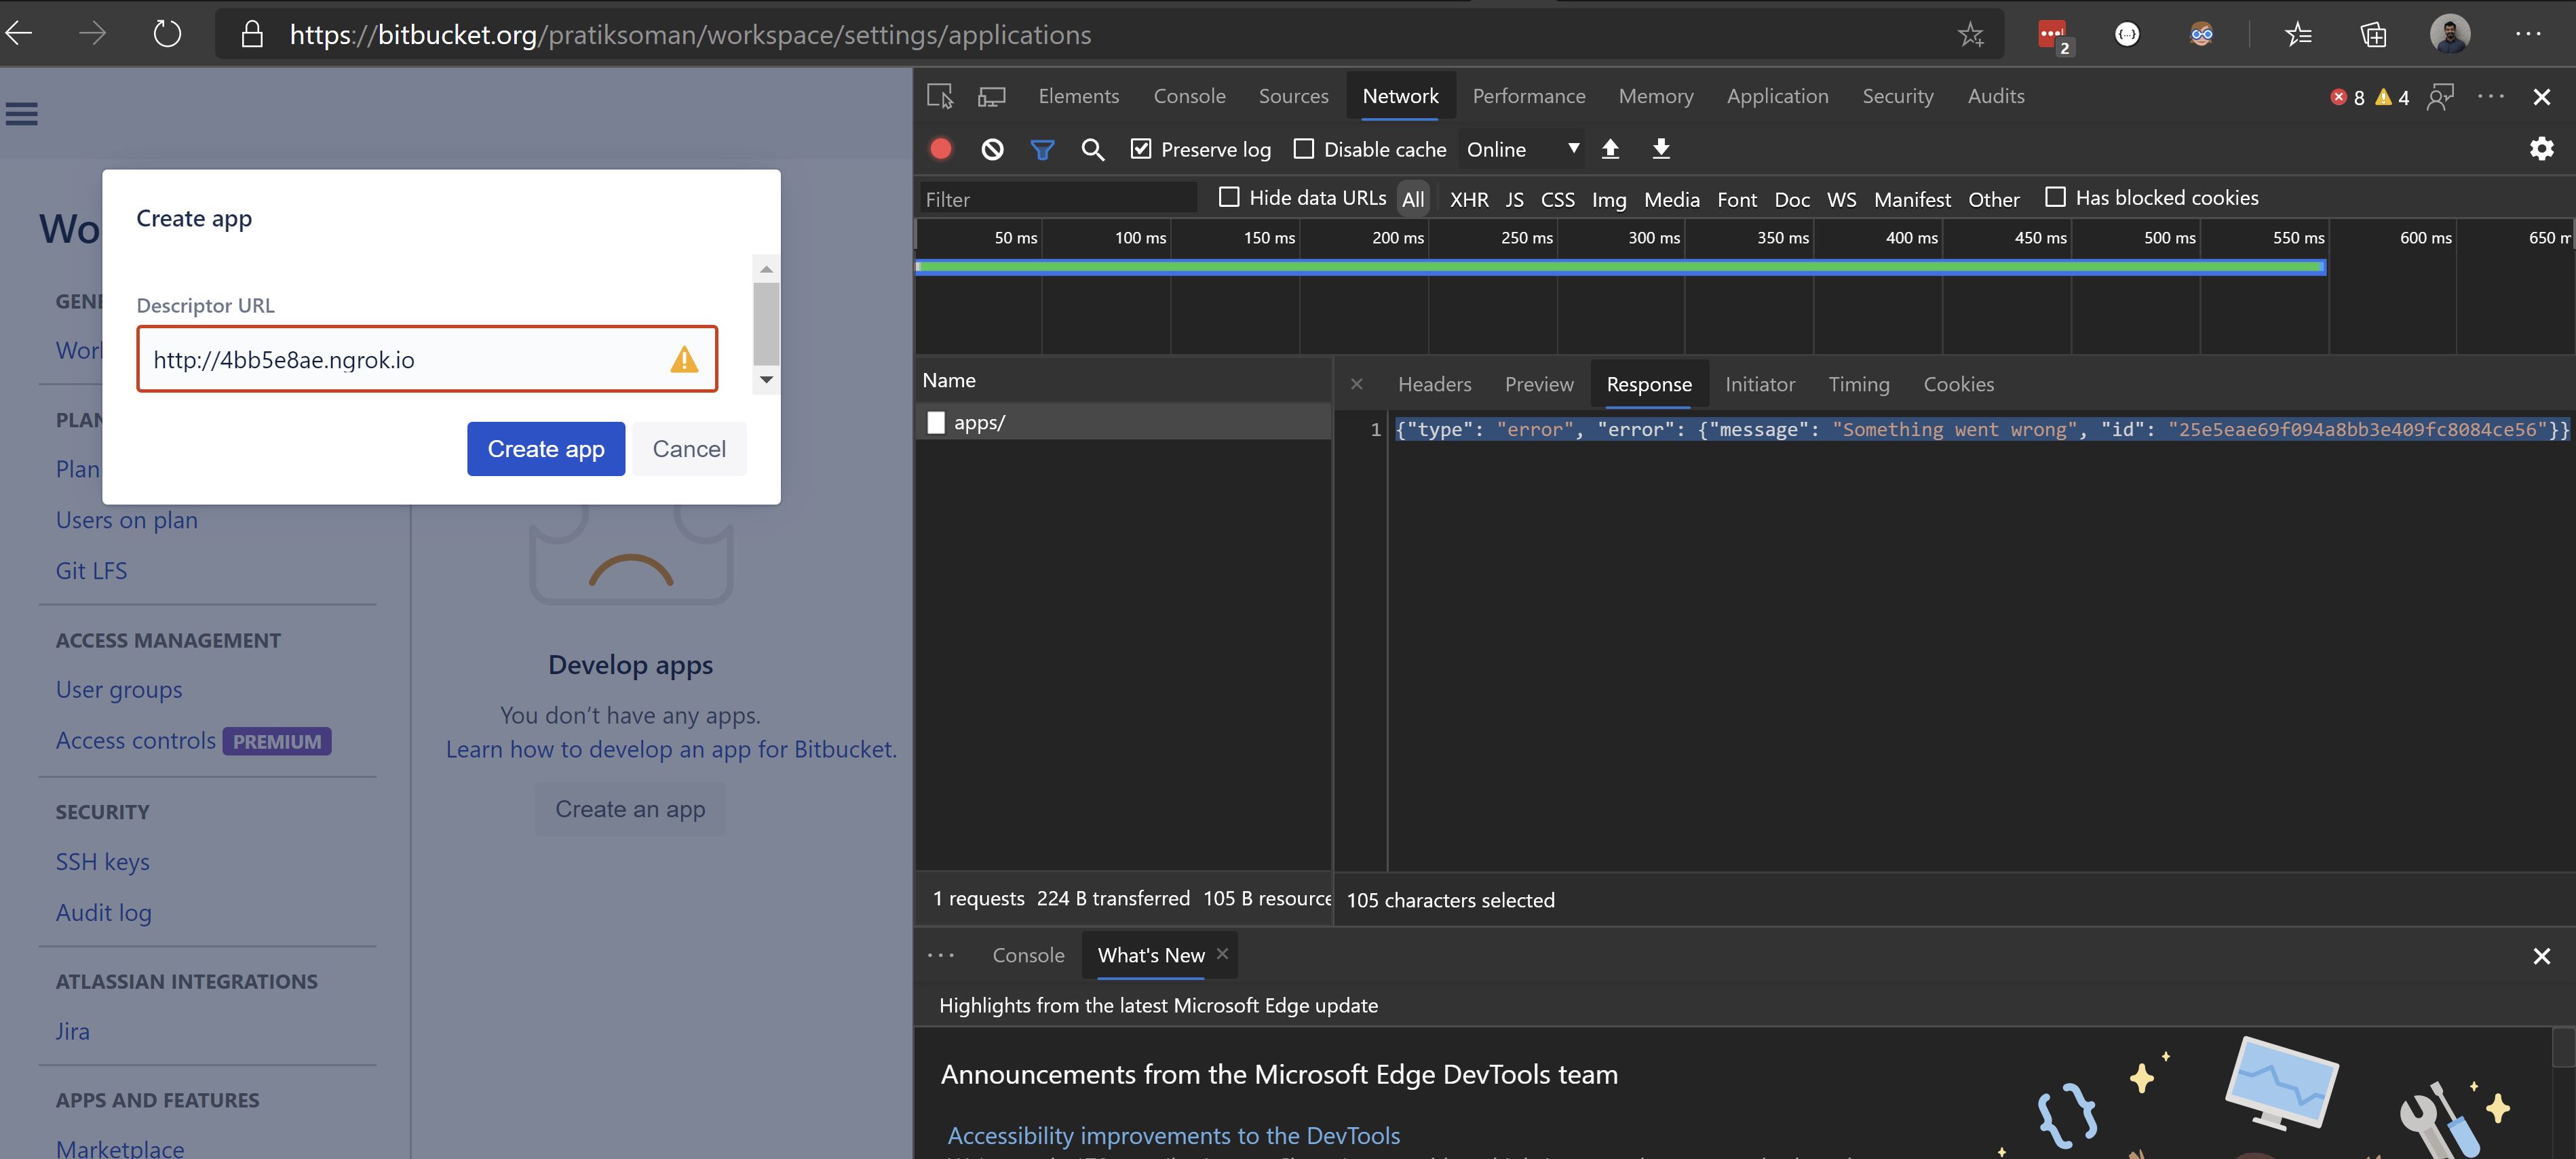Stop recording network log with red circle

[940, 149]
